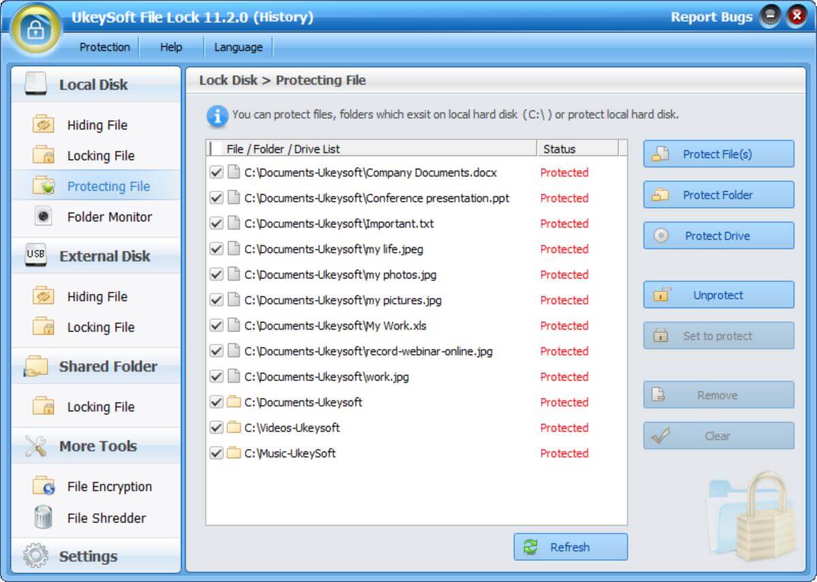
Task: Click the folder icon on Protect Folder
Action: (660, 195)
